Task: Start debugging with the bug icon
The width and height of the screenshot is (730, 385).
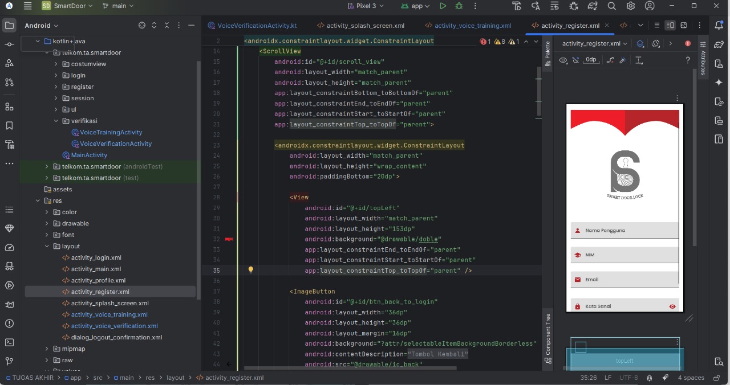Action: (459, 6)
